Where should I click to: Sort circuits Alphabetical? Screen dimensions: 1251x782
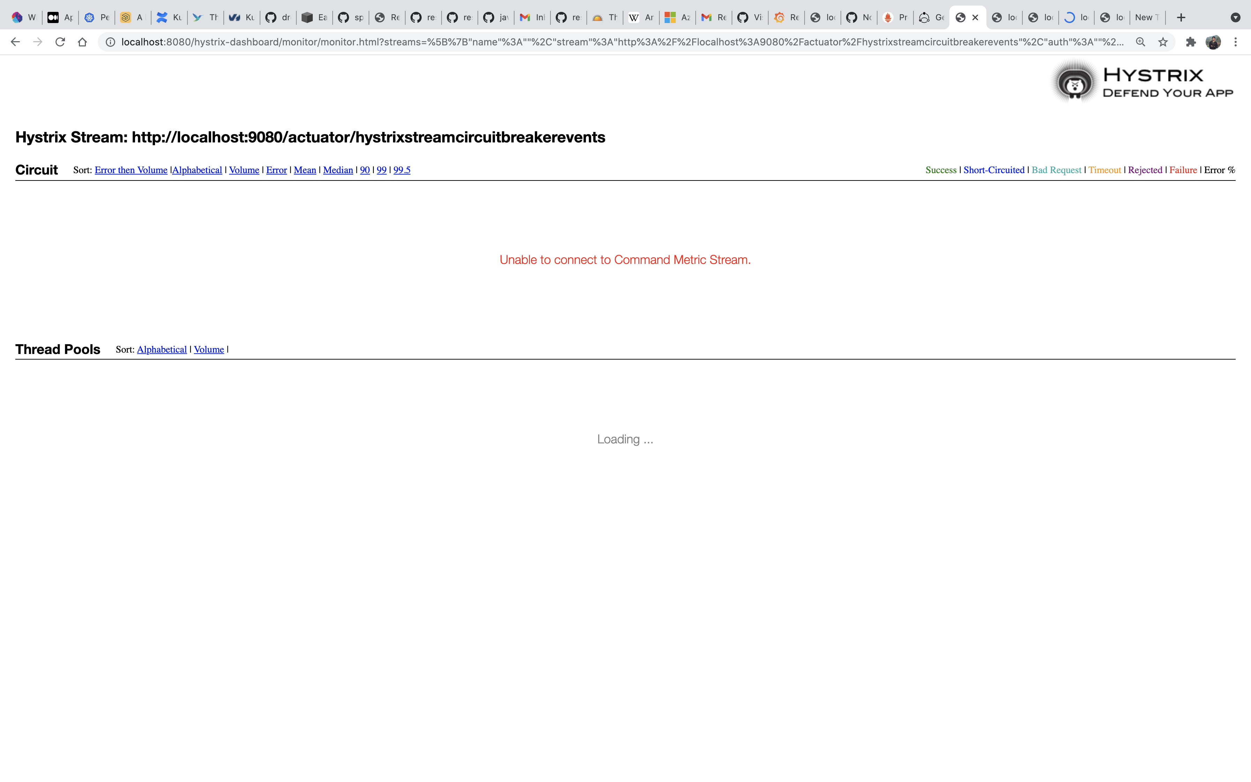[x=197, y=170]
